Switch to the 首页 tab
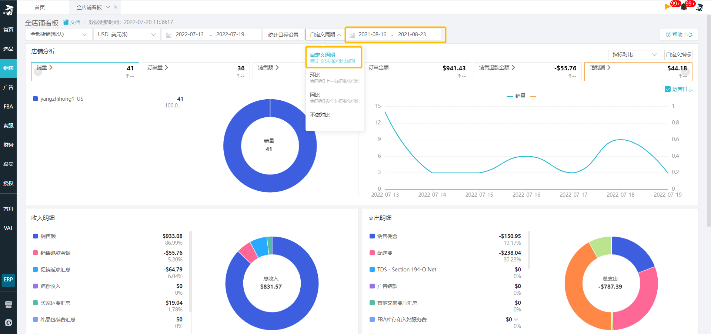 [x=40, y=7]
